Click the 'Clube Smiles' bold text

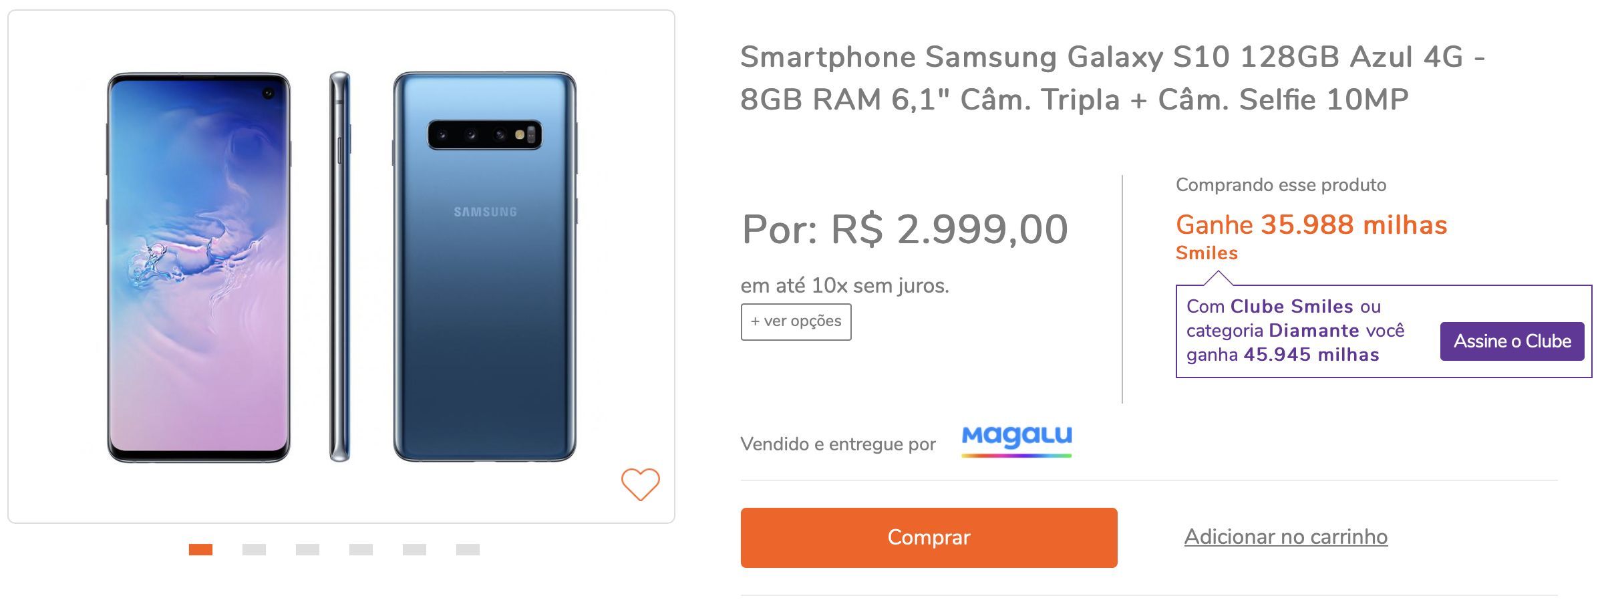[1291, 306]
